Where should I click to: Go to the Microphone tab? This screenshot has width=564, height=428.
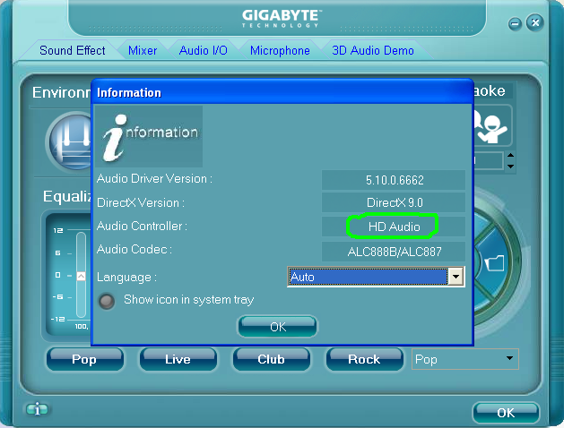point(280,50)
